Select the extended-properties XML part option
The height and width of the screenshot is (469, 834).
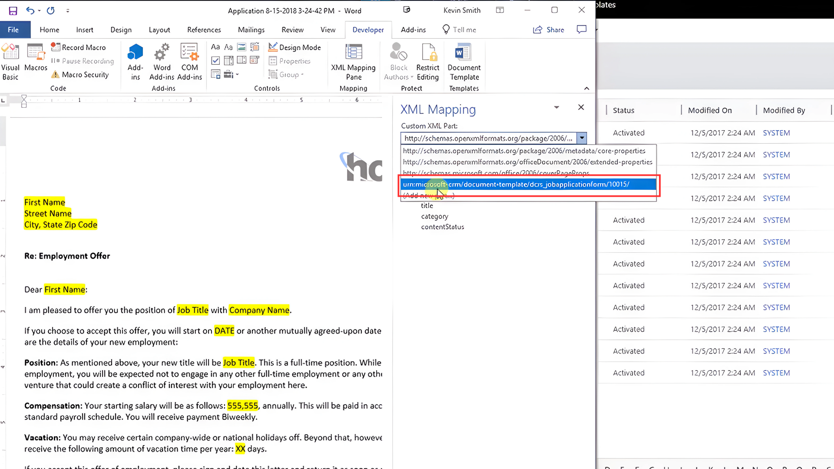coord(527,162)
